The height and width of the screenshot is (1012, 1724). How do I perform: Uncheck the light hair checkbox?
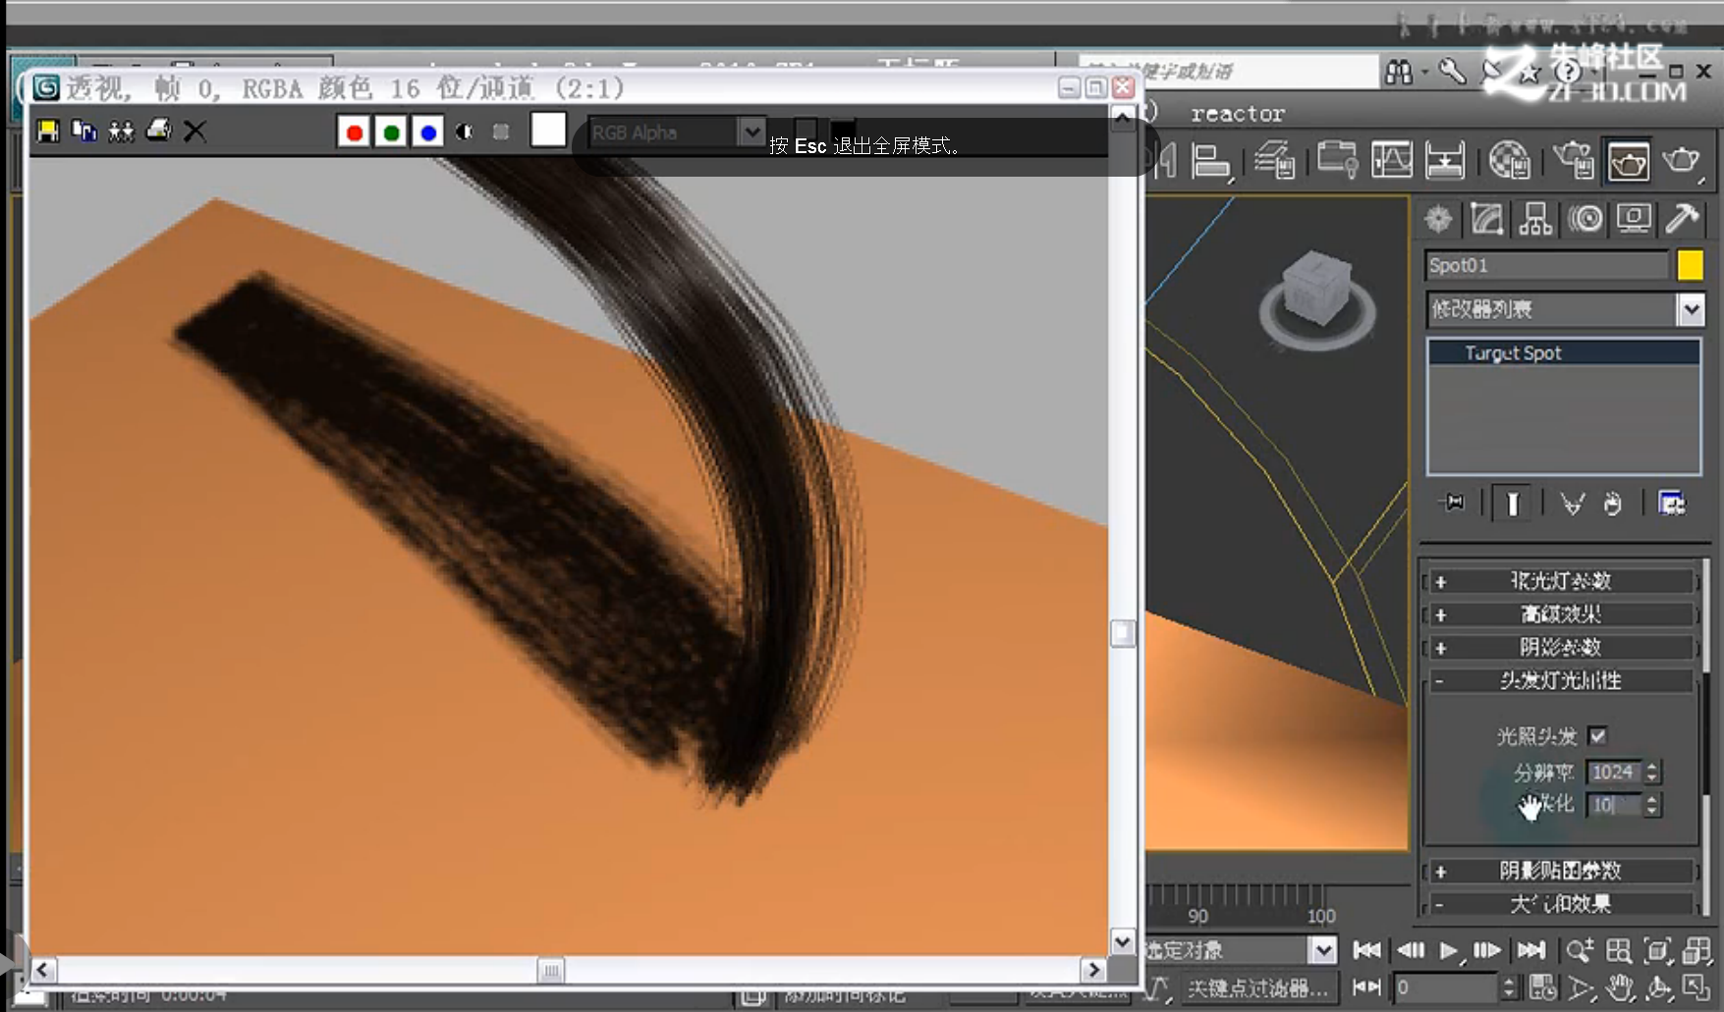1598,735
